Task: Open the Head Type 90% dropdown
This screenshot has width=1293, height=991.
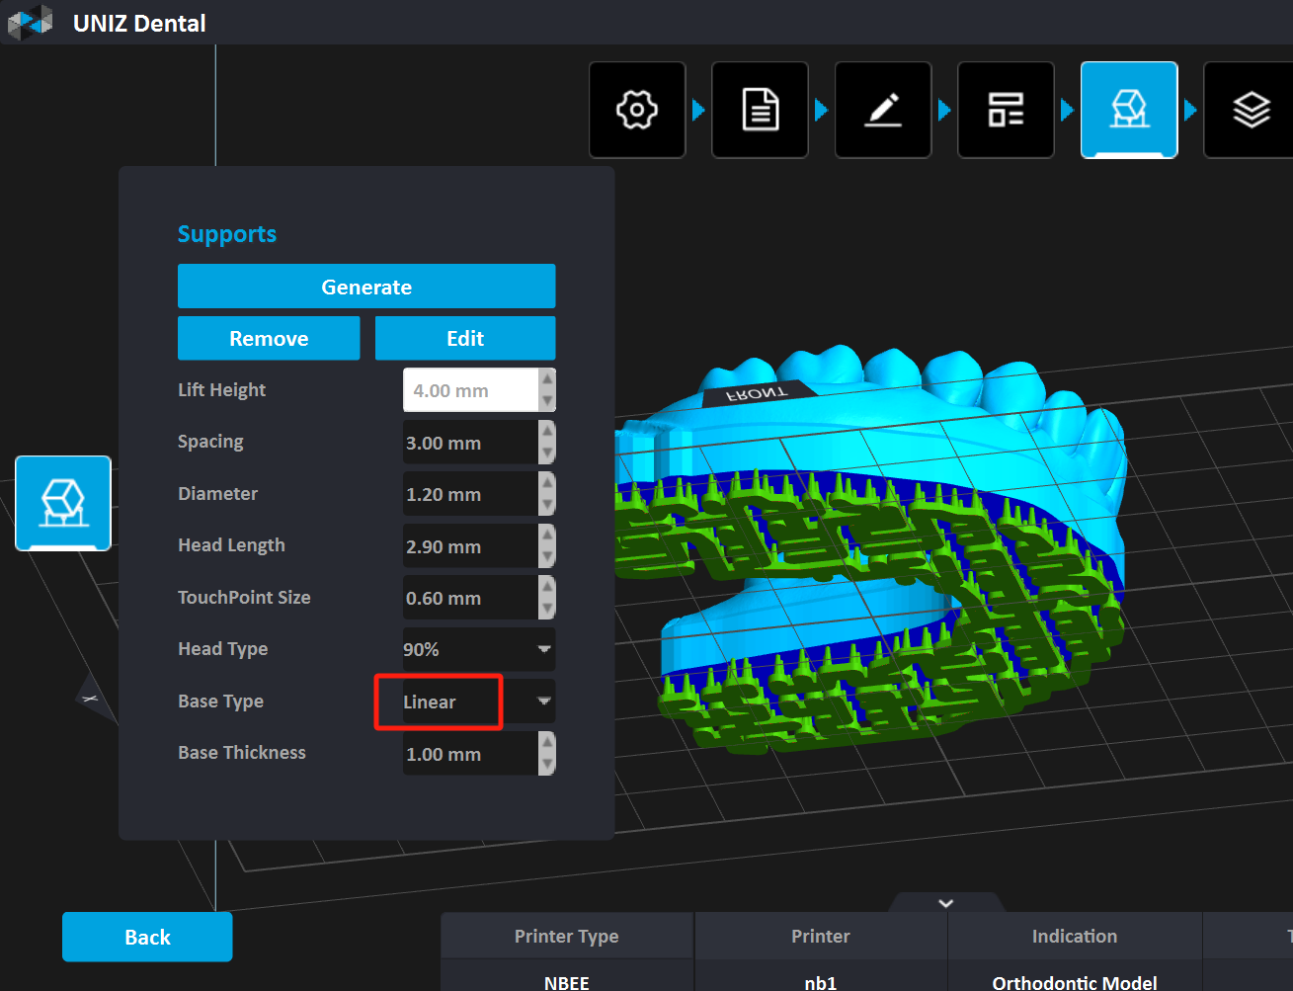Action: pyautogui.click(x=479, y=649)
